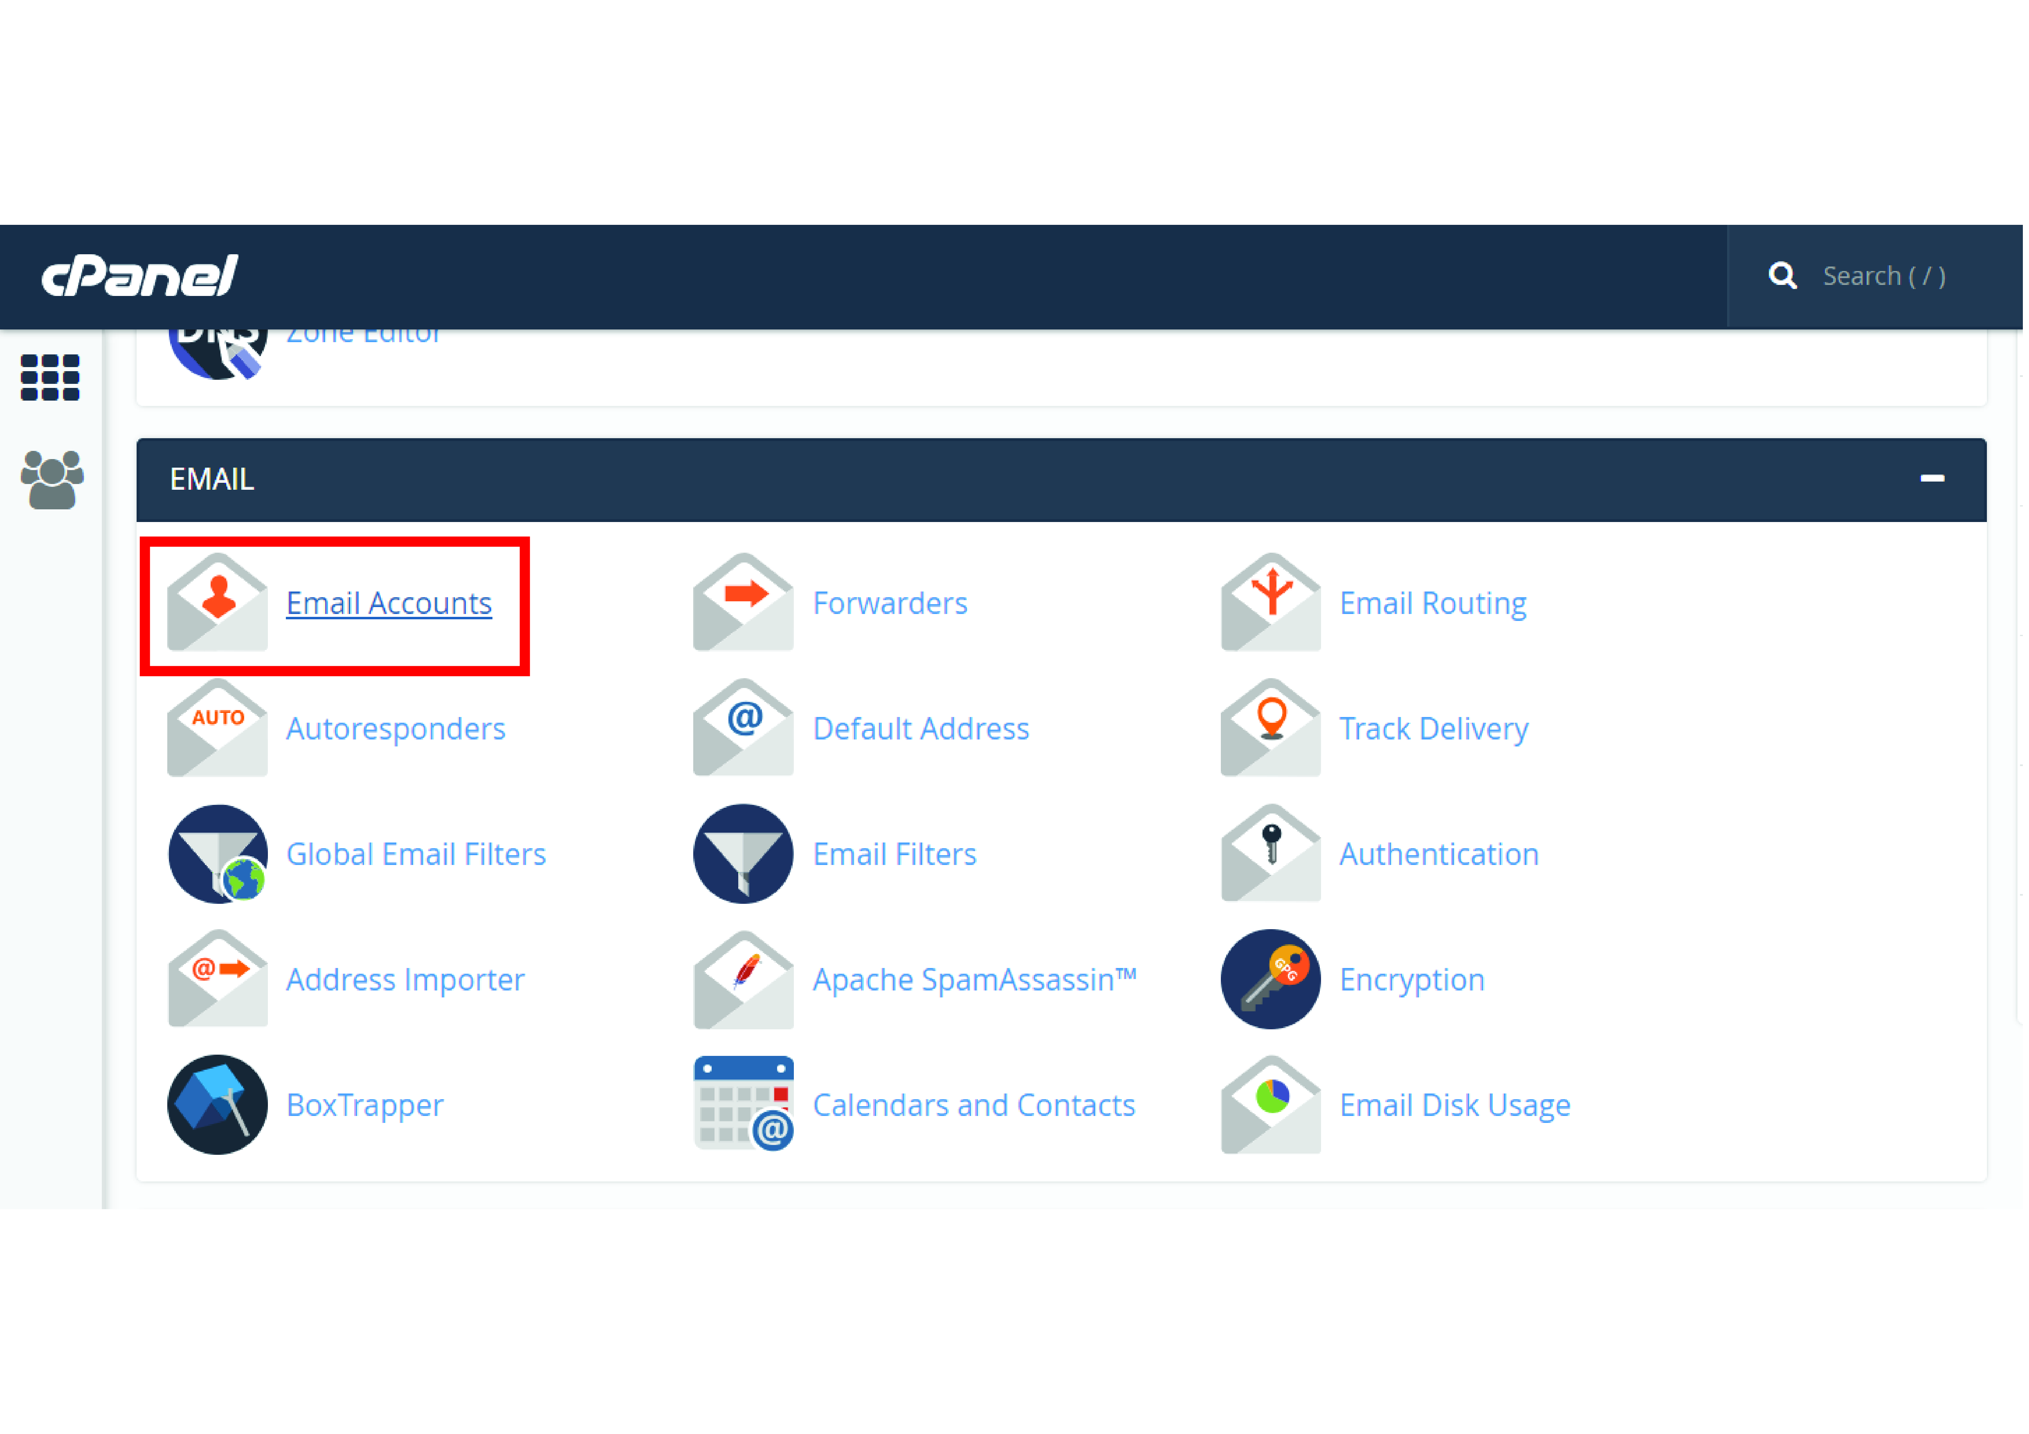Open the Email Filters link
The image size is (2029, 1434).
coord(896,856)
